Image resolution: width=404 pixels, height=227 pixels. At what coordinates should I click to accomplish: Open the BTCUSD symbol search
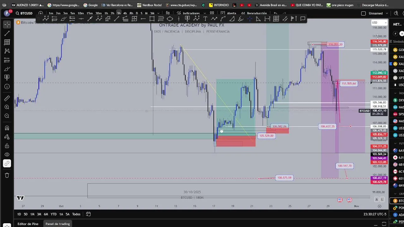pyautogui.click(x=24, y=13)
